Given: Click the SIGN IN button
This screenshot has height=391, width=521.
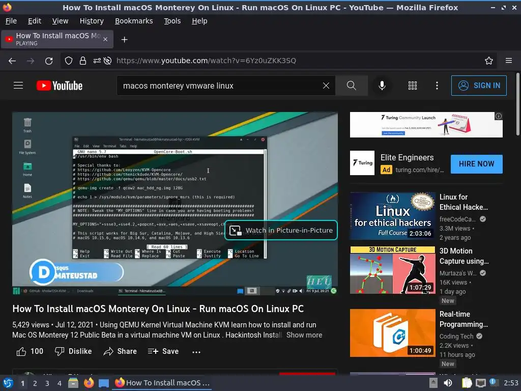Looking at the screenshot, I should pos(479,86).
